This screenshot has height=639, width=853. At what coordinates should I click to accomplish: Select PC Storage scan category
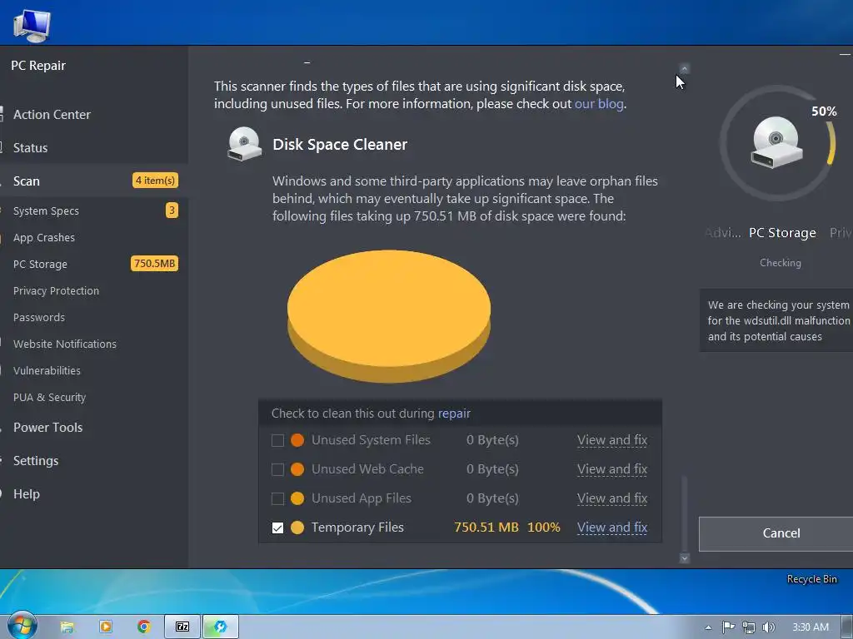40,264
